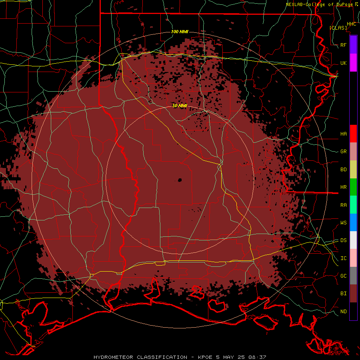Click the HR green legend swatch
Viewport: 360px width, 360px height.
(x=353, y=187)
